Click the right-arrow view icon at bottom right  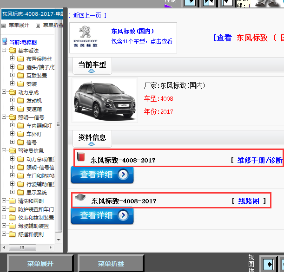268,265
